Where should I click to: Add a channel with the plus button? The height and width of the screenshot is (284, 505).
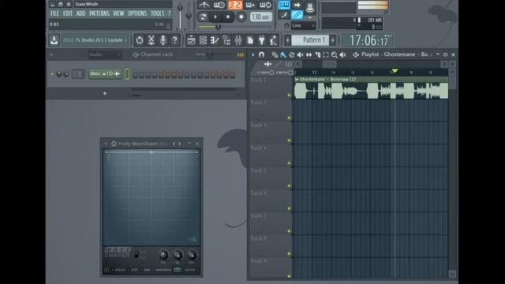click(x=105, y=93)
